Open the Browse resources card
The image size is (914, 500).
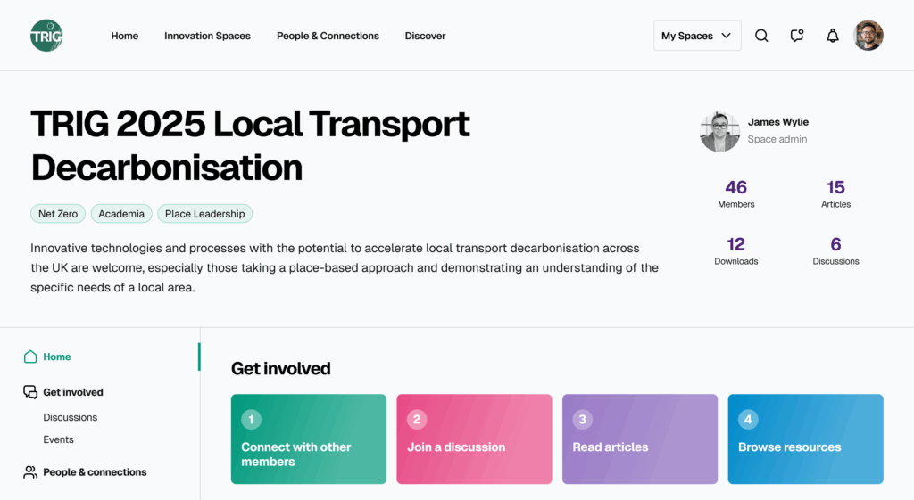[x=805, y=439]
